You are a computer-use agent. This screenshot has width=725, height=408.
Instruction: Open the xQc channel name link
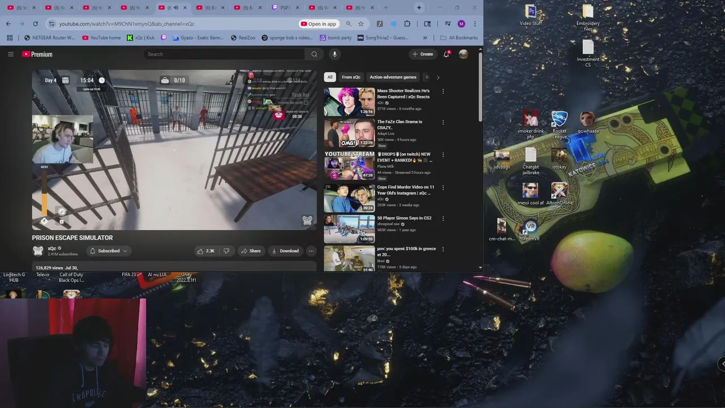pyautogui.click(x=52, y=248)
